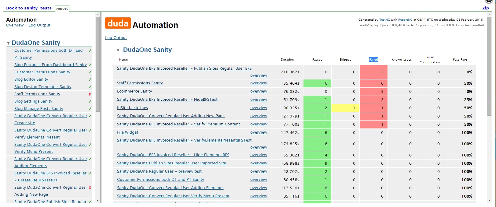The image size is (496, 207).
Task: Click the sidebar scroll down arrow
Action: [97, 201]
